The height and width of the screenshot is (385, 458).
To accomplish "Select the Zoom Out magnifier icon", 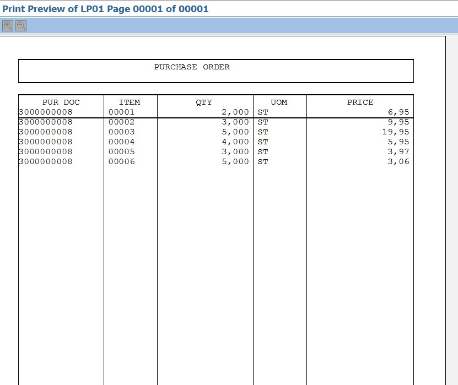I will [x=20, y=25].
